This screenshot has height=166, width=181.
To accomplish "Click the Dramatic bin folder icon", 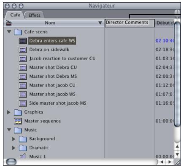I will [x=23, y=148].
